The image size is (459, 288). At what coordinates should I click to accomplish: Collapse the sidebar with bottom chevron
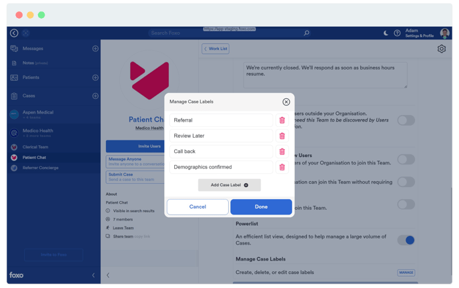[93, 275]
